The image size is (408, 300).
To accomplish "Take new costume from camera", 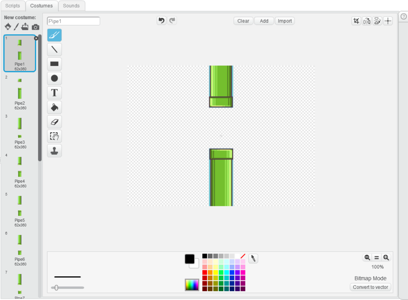I will tap(36, 27).
